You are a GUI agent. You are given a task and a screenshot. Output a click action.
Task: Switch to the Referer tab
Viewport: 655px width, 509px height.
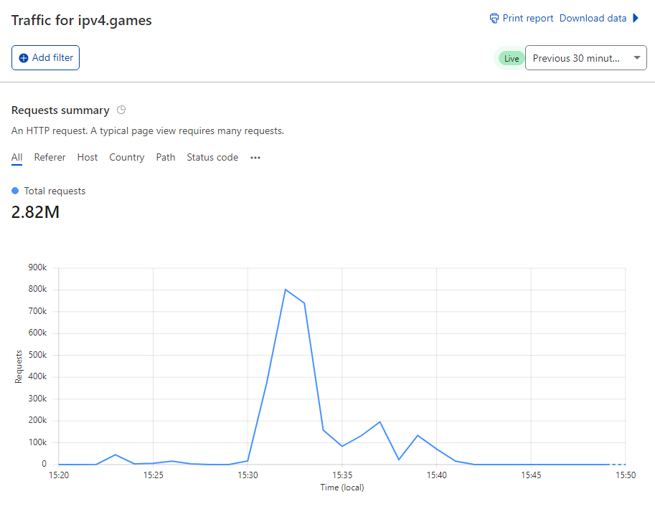point(50,158)
